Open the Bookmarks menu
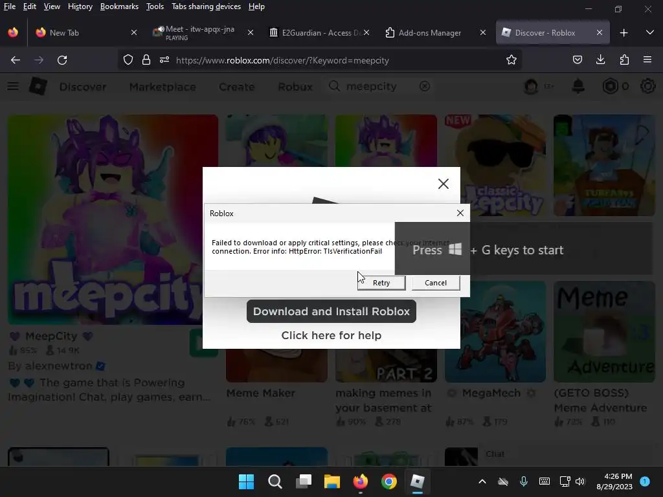The image size is (663, 497). tap(119, 6)
